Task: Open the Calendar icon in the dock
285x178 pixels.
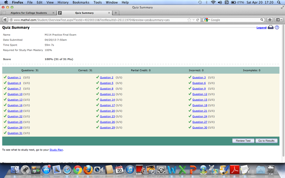Action: (x=119, y=170)
